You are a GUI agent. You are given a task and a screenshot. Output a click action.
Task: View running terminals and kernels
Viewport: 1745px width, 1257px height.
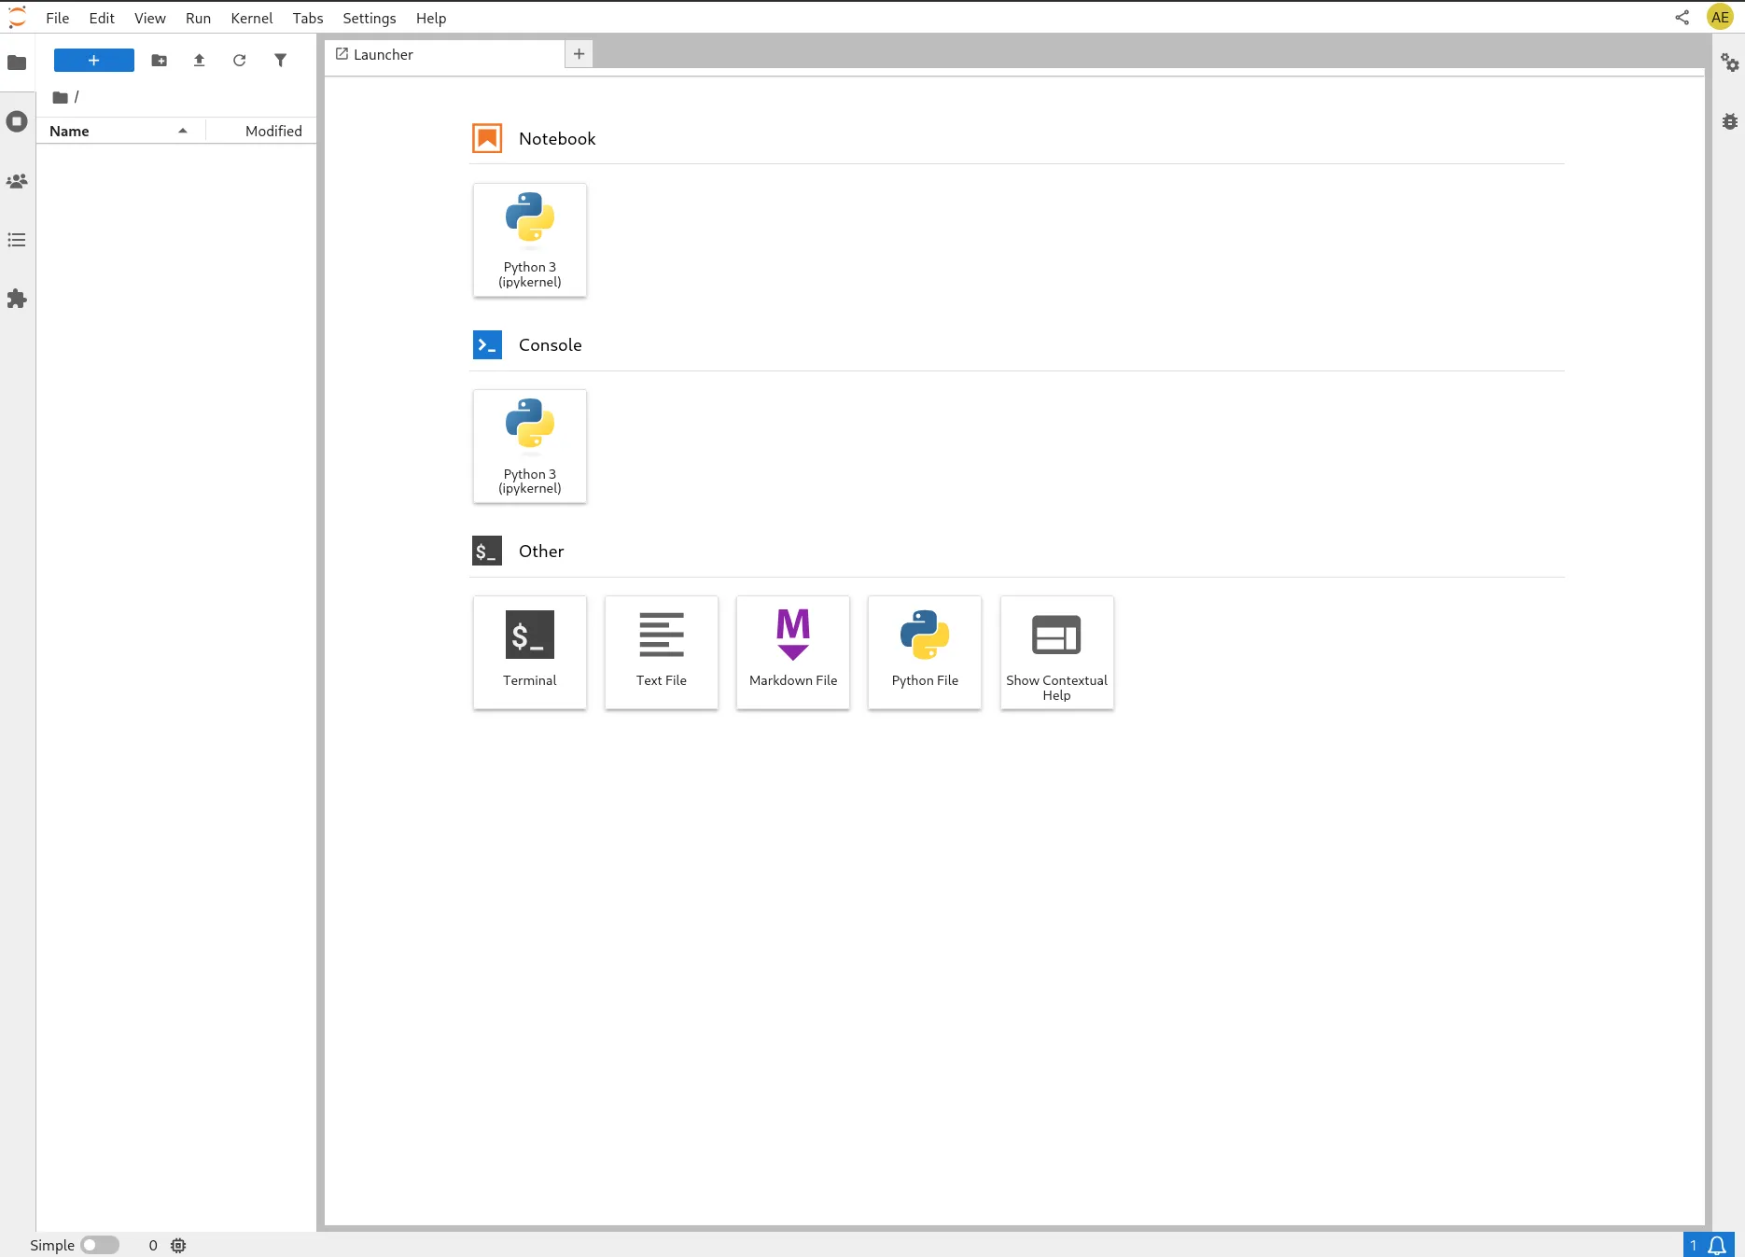click(x=17, y=121)
